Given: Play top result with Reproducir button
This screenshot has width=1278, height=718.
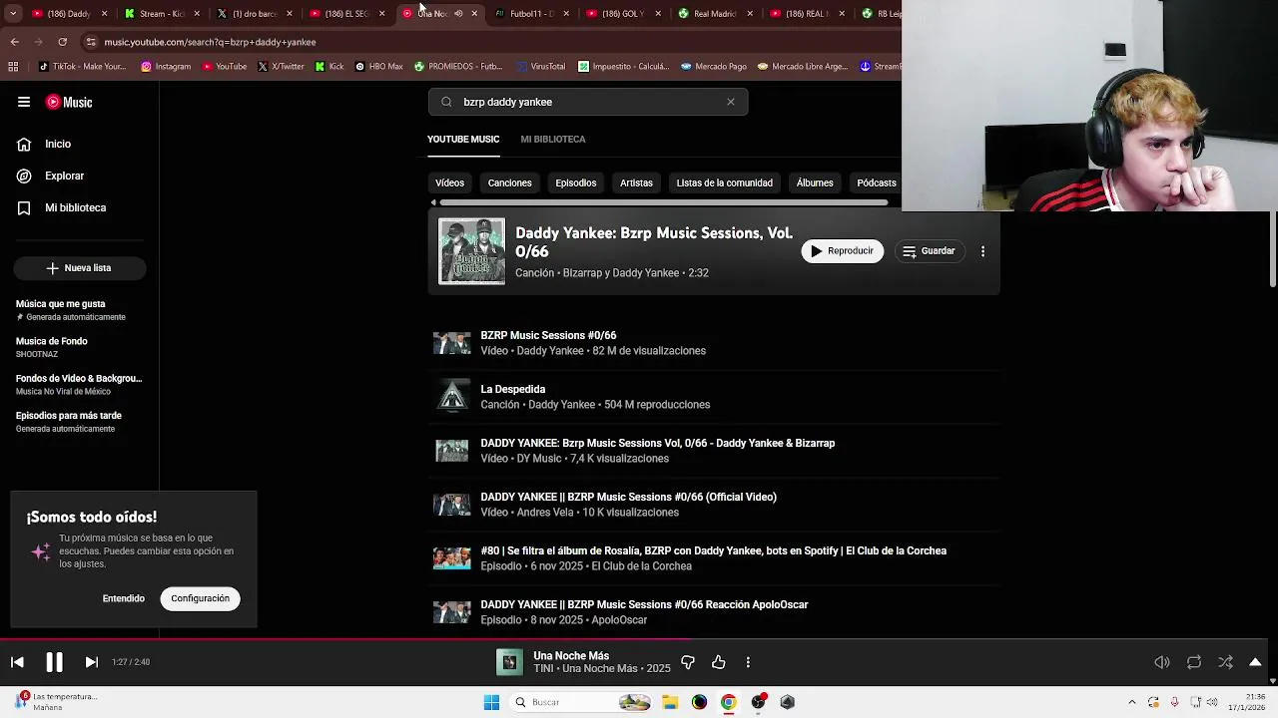Looking at the screenshot, I should point(842,251).
